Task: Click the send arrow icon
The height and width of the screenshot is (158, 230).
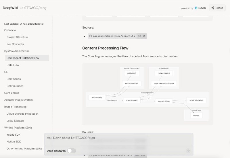Action: pos(188,151)
